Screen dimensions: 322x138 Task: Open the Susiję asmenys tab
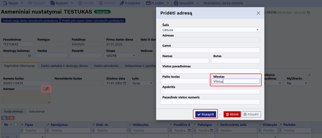pyautogui.click(x=14, y=111)
